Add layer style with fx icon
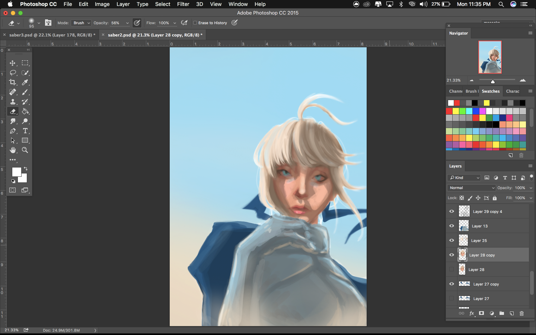 pyautogui.click(x=472, y=313)
